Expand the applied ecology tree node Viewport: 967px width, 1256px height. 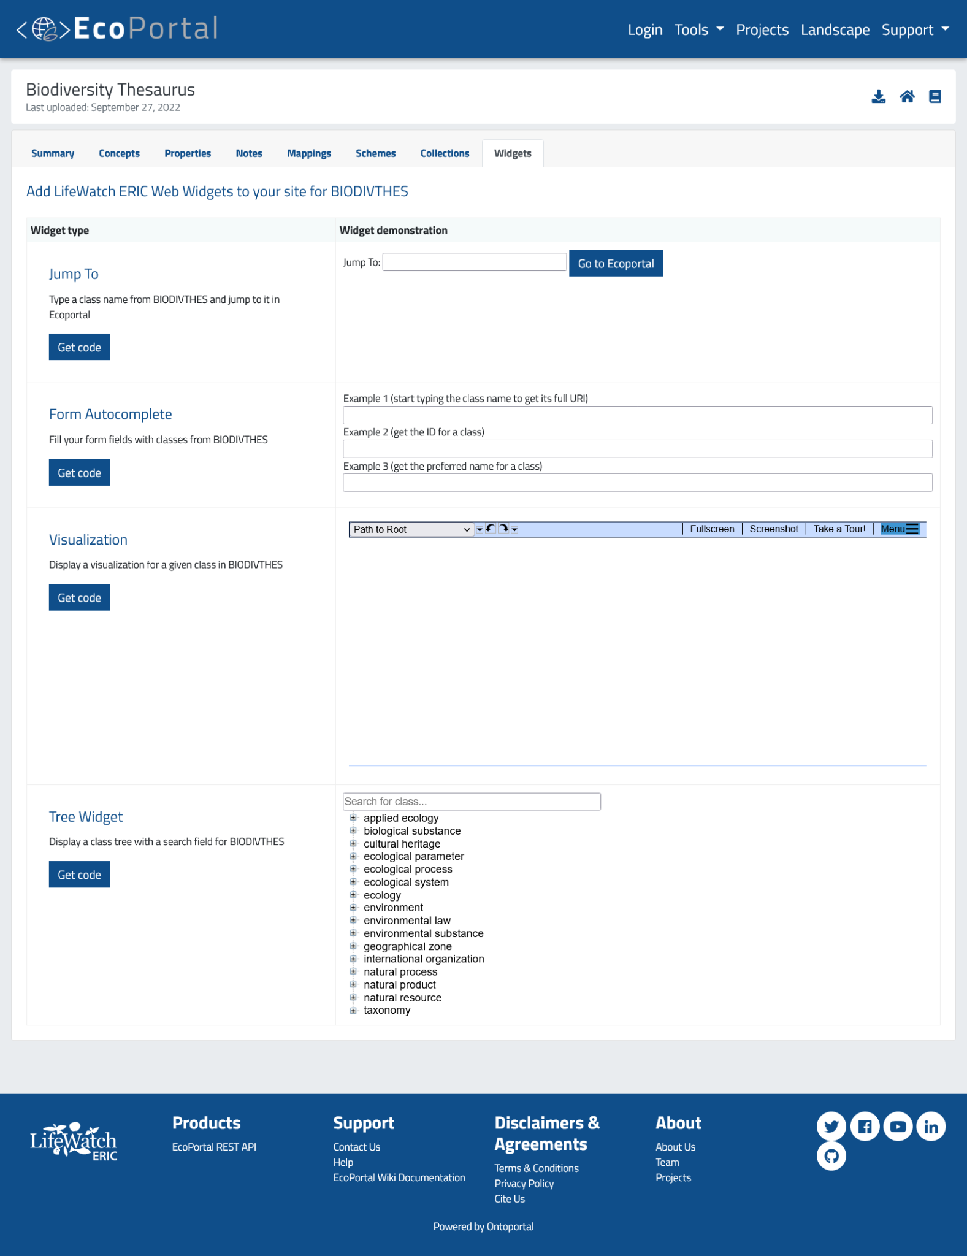(353, 818)
